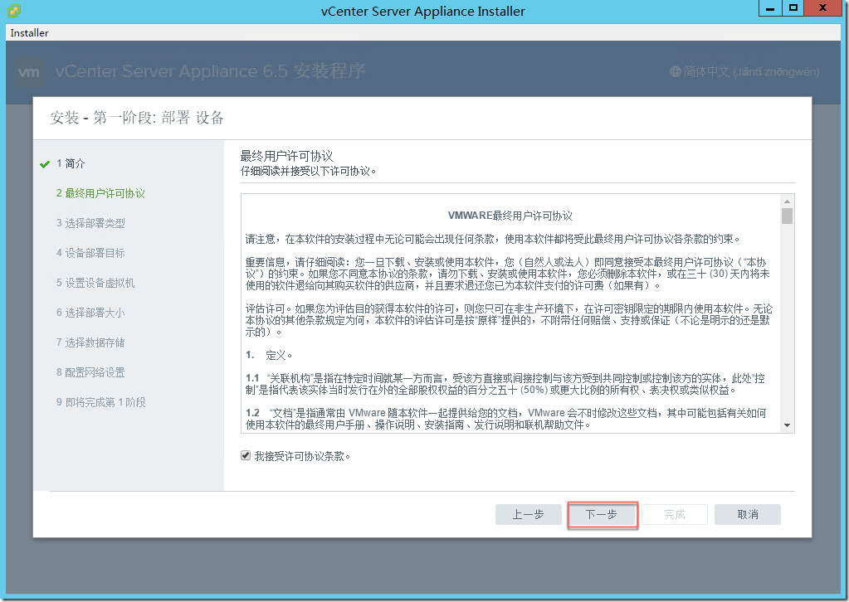
Task: Close the installer window
Action: click(x=823, y=8)
